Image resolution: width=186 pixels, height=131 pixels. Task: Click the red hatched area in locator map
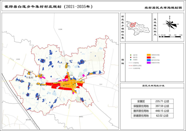[133, 24]
